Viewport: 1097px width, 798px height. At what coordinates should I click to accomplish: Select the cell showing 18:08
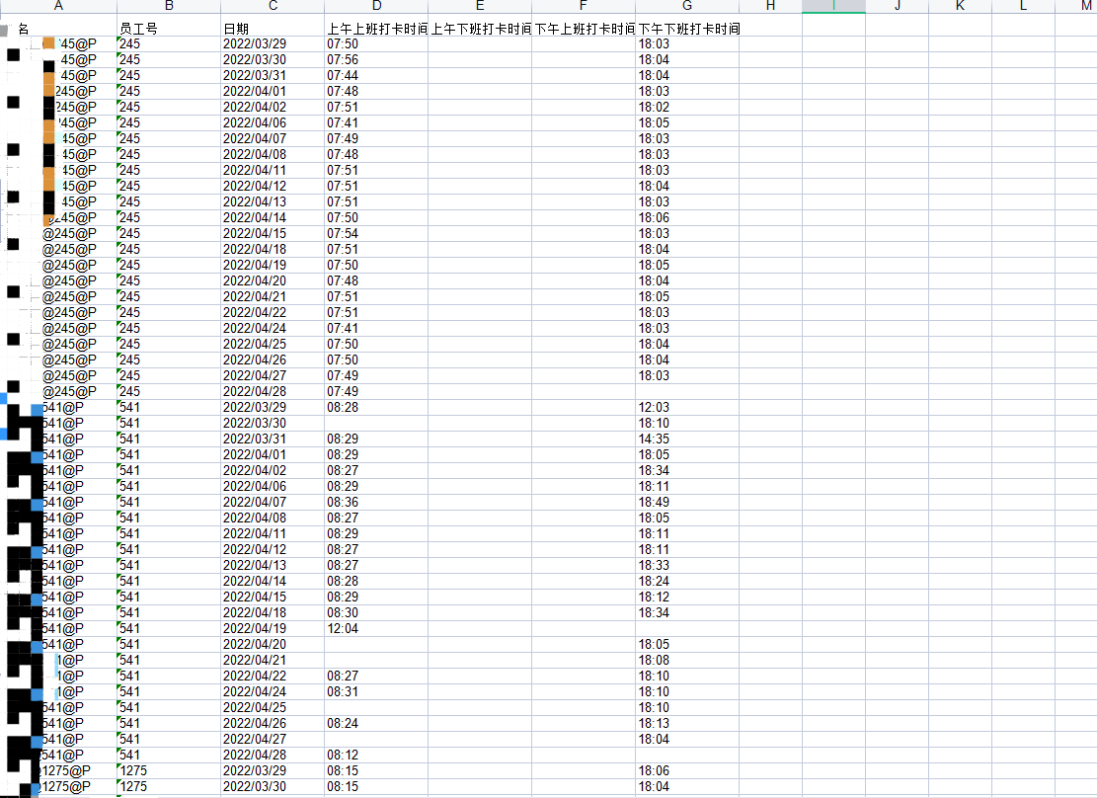(687, 660)
